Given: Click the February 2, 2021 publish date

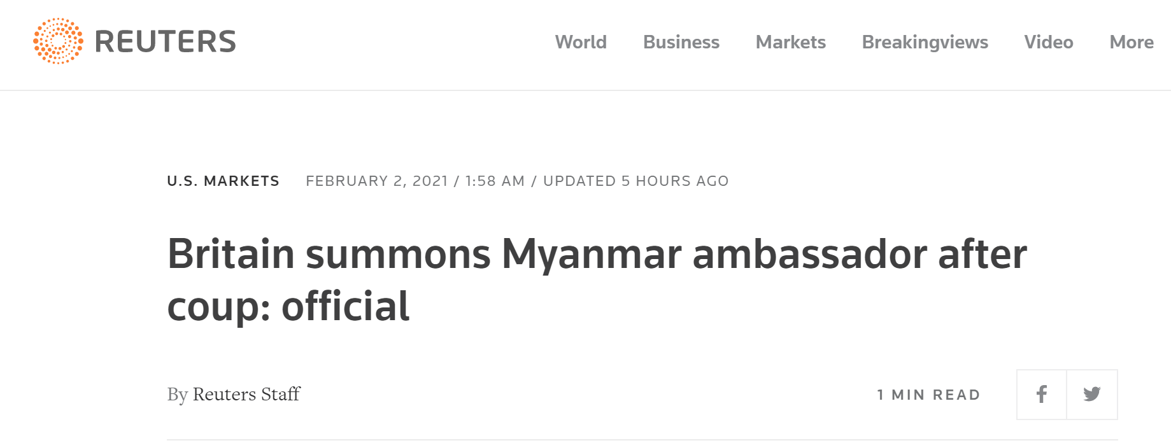Looking at the screenshot, I should coord(376,181).
